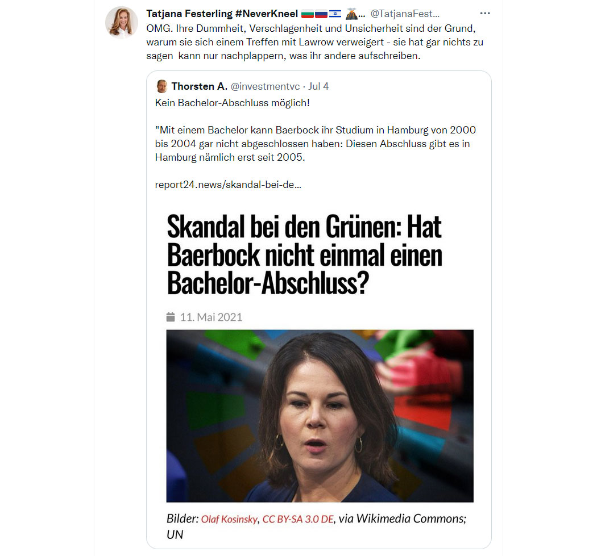
Task: Click the volcano emoji in display name
Action: tap(351, 14)
